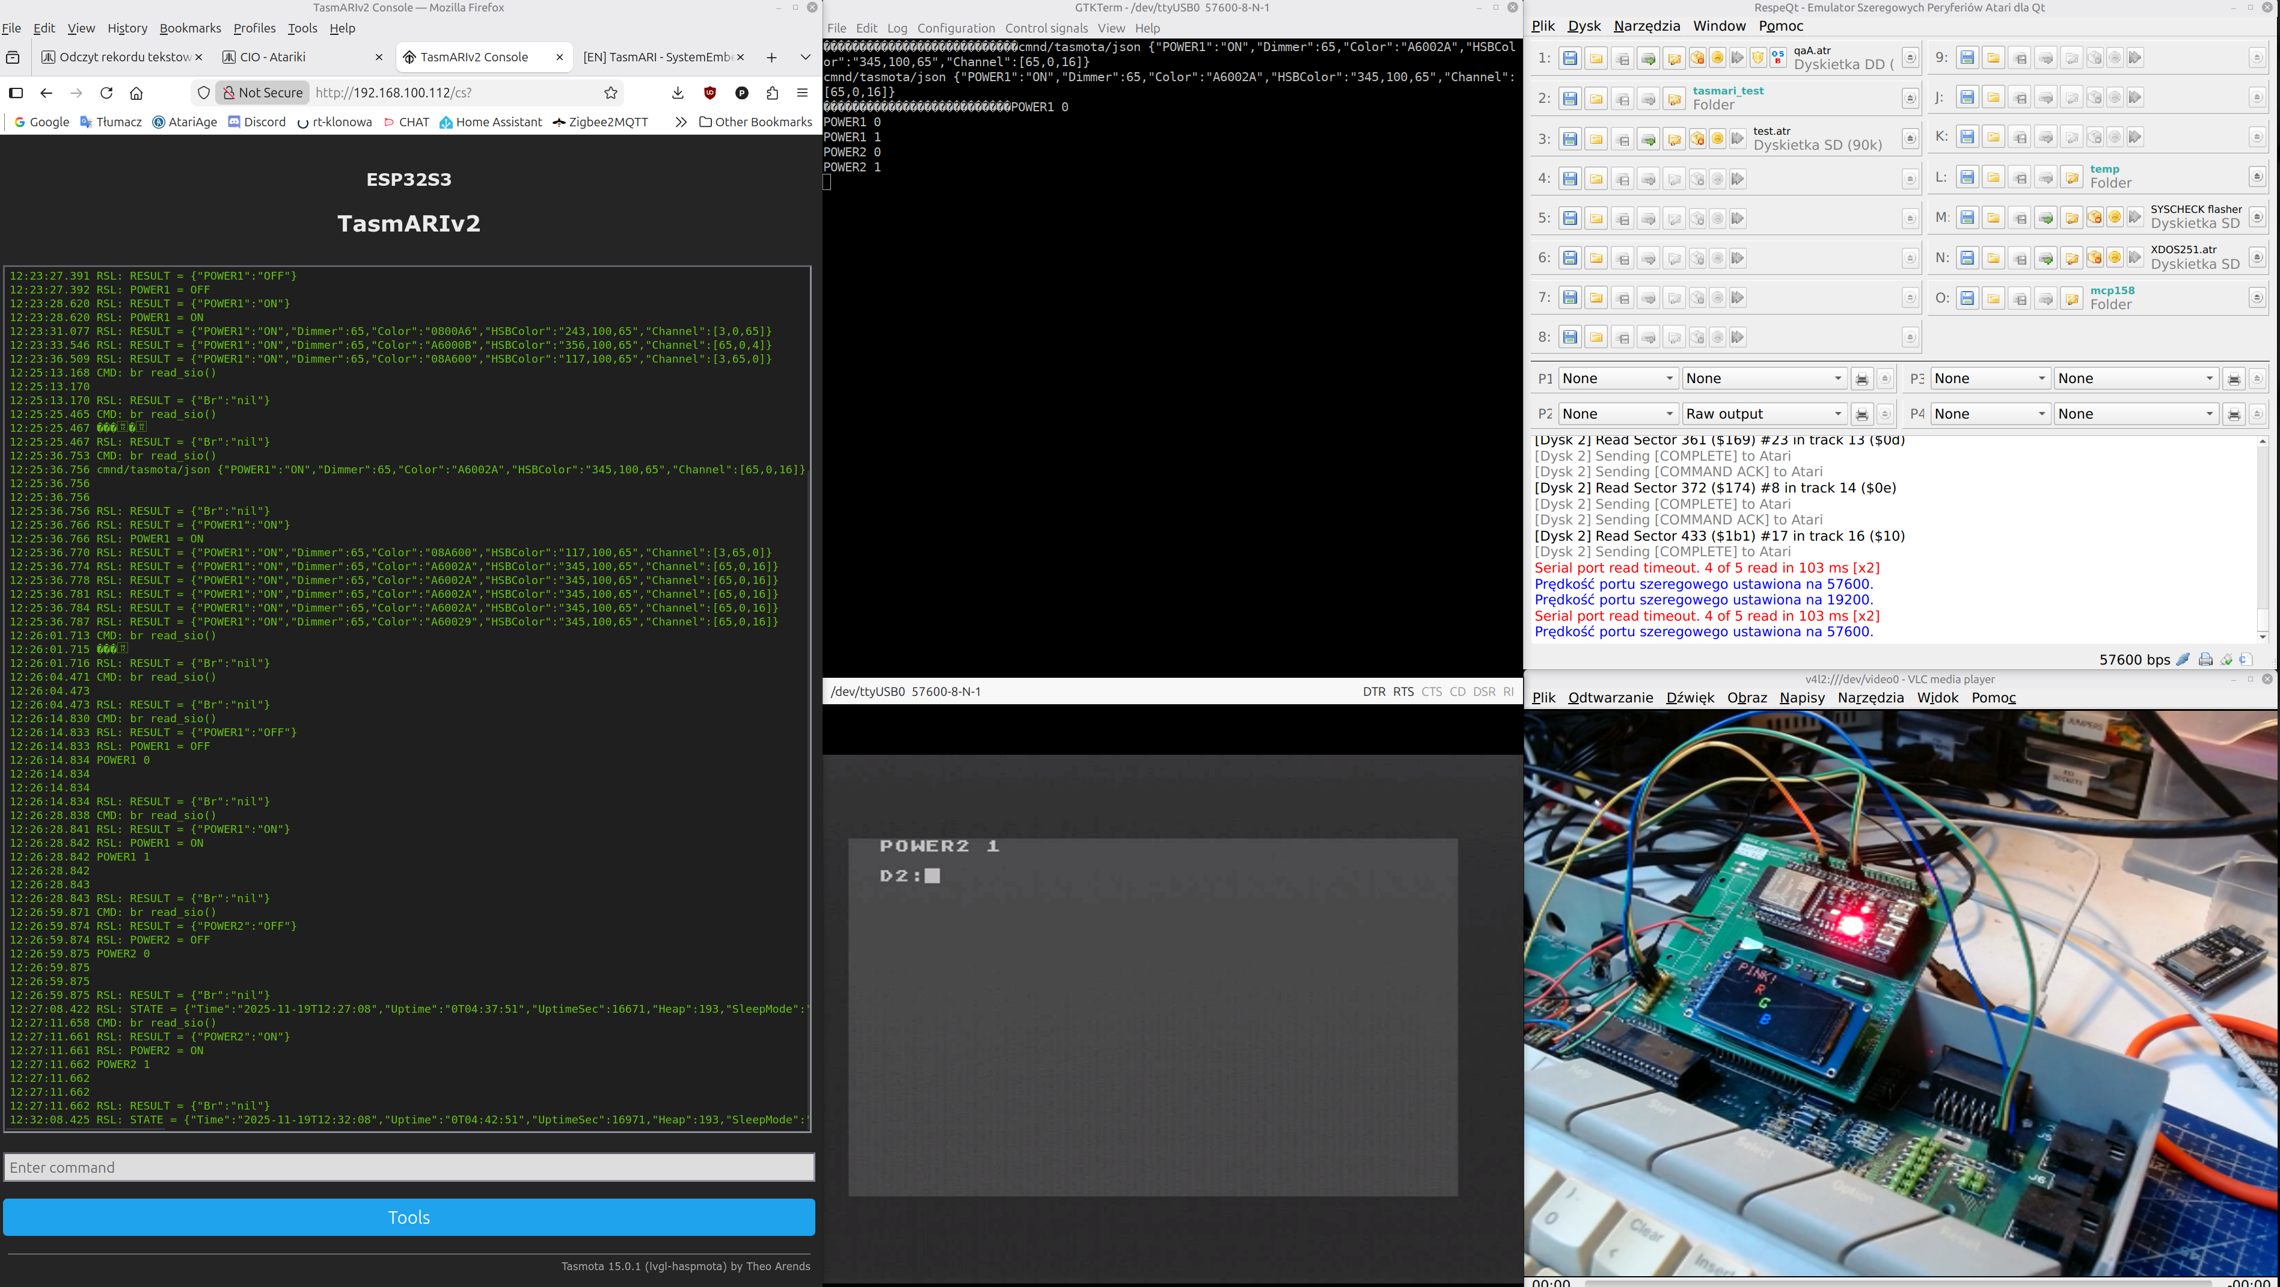This screenshot has height=1287, width=2280.
Task: Show more bookmarks with the chevron
Action: [x=680, y=122]
